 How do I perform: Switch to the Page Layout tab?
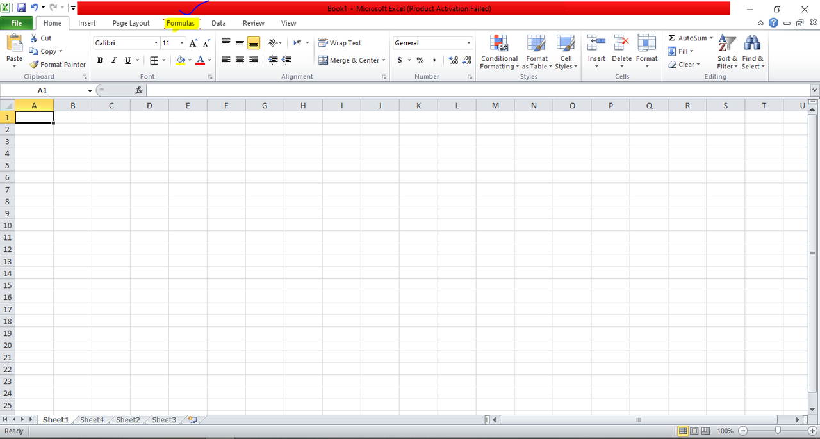[x=131, y=23]
